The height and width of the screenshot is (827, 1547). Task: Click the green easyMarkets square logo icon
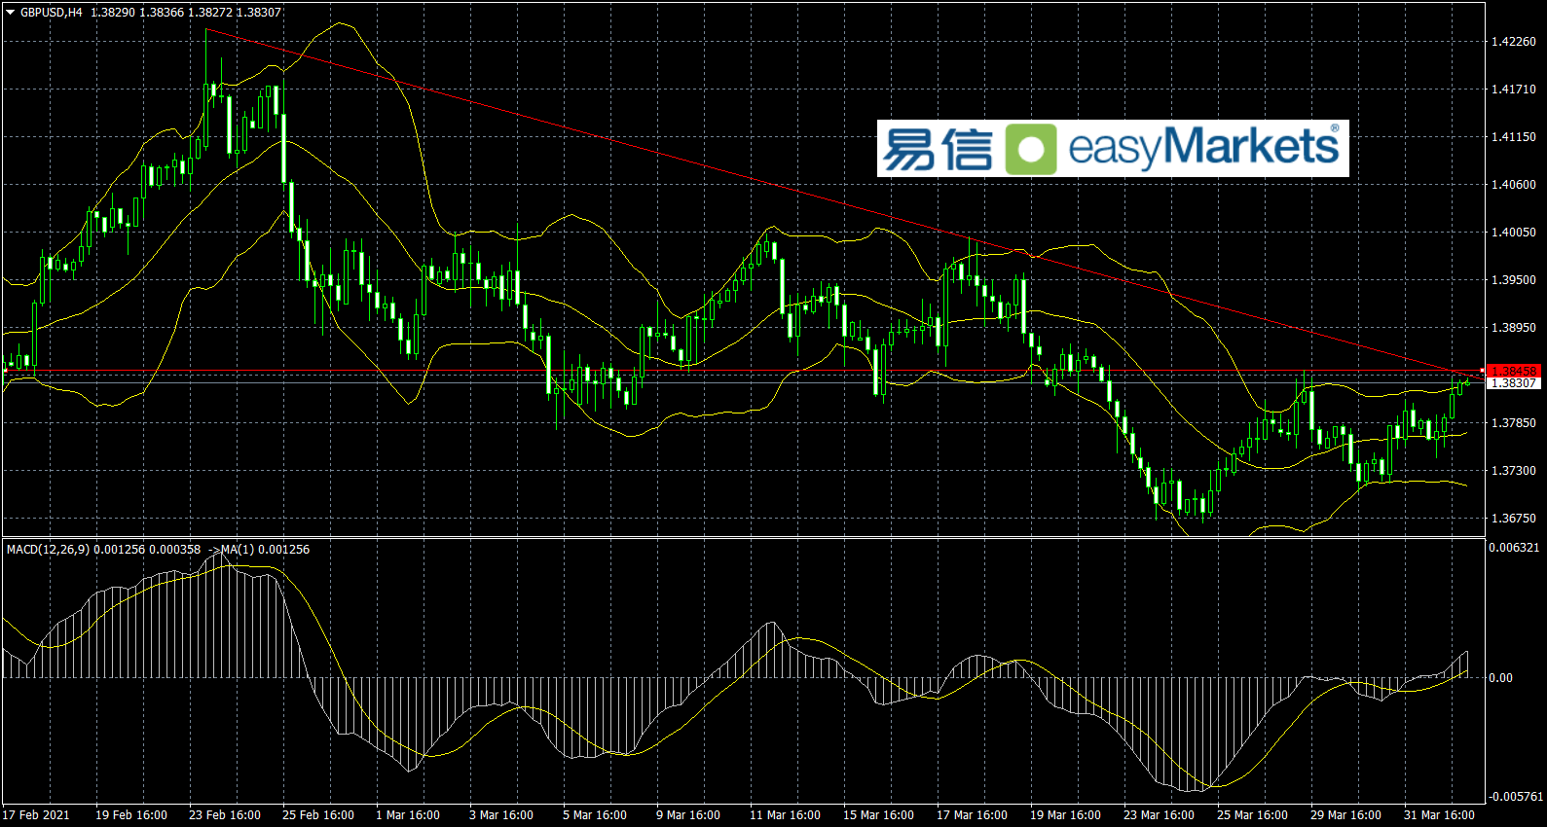coord(1030,149)
